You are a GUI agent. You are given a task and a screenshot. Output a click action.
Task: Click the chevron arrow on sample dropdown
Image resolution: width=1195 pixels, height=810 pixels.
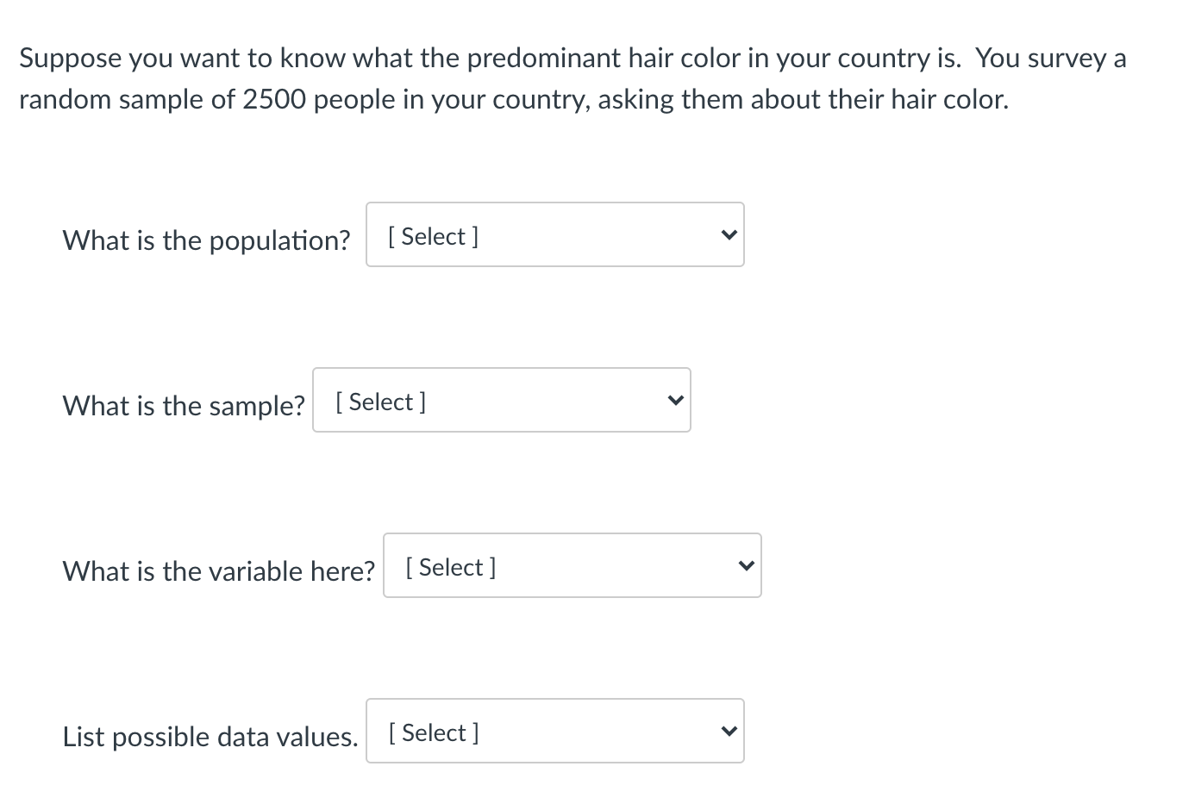[x=676, y=401]
